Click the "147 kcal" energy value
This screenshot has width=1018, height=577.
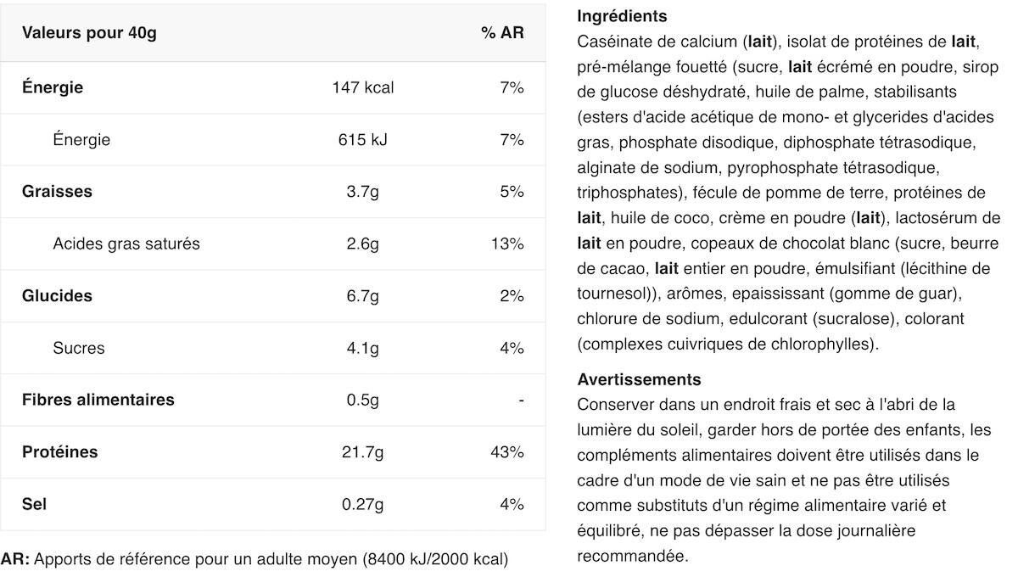363,87
